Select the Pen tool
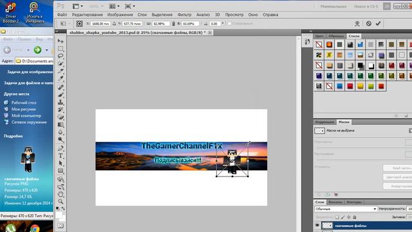 (61, 148)
